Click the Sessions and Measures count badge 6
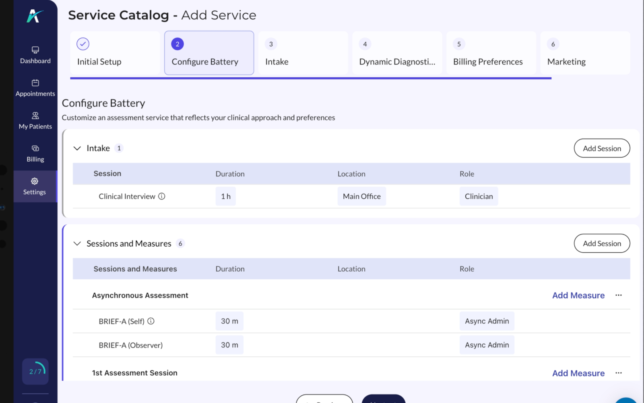Viewport: 644px width, 403px height. (180, 243)
